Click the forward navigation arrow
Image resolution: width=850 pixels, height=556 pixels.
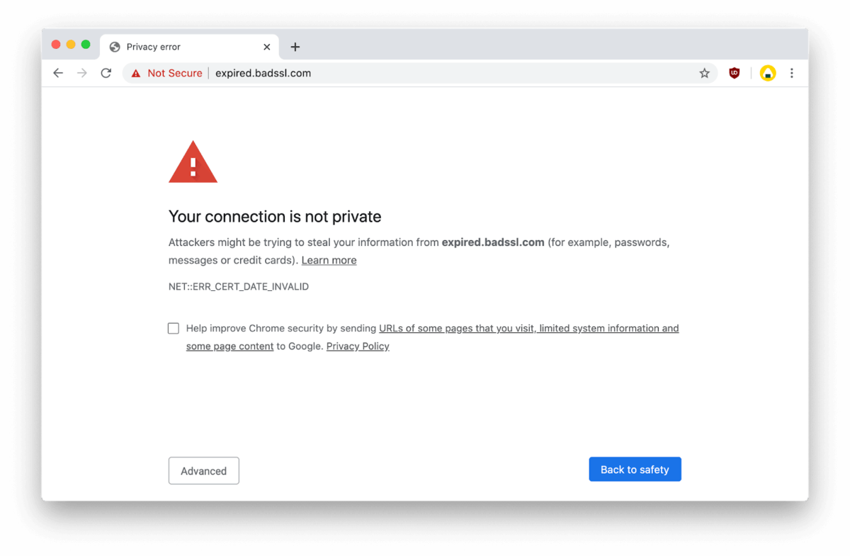point(82,73)
